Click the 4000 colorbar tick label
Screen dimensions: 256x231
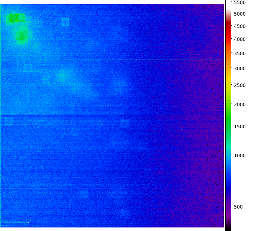click(240, 39)
